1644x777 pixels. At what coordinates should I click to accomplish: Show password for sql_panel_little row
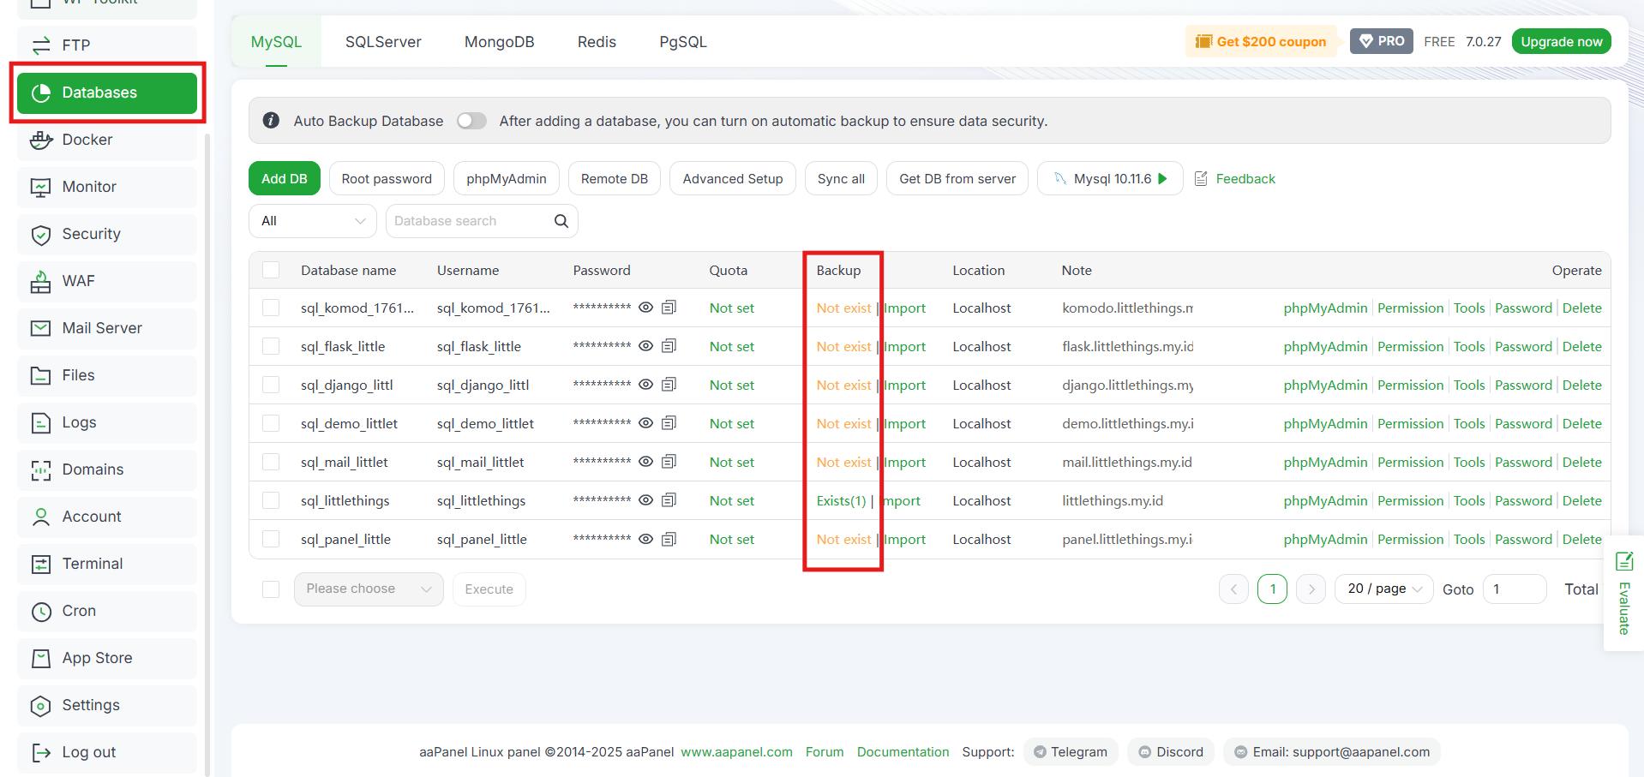click(646, 539)
